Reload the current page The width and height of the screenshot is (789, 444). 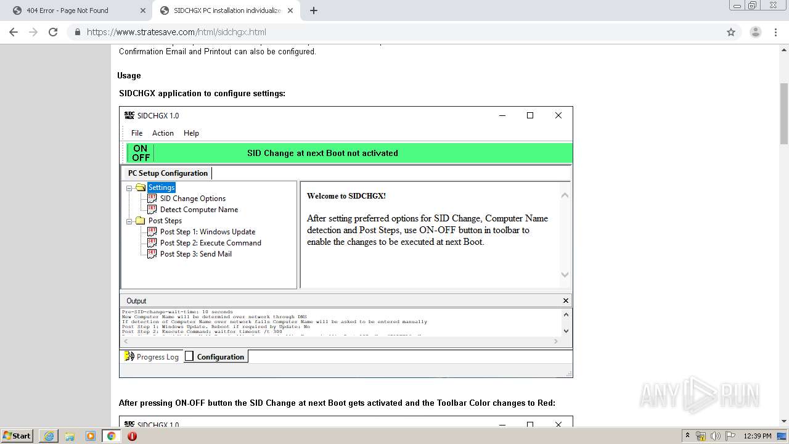point(53,32)
